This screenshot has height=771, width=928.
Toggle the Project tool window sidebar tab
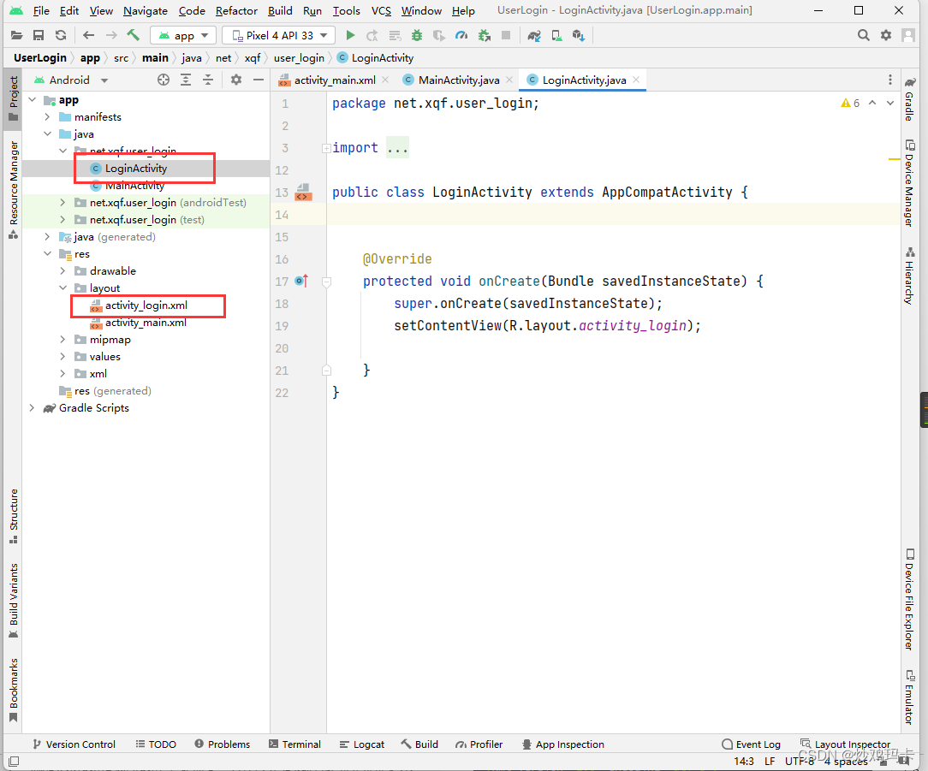(13, 98)
